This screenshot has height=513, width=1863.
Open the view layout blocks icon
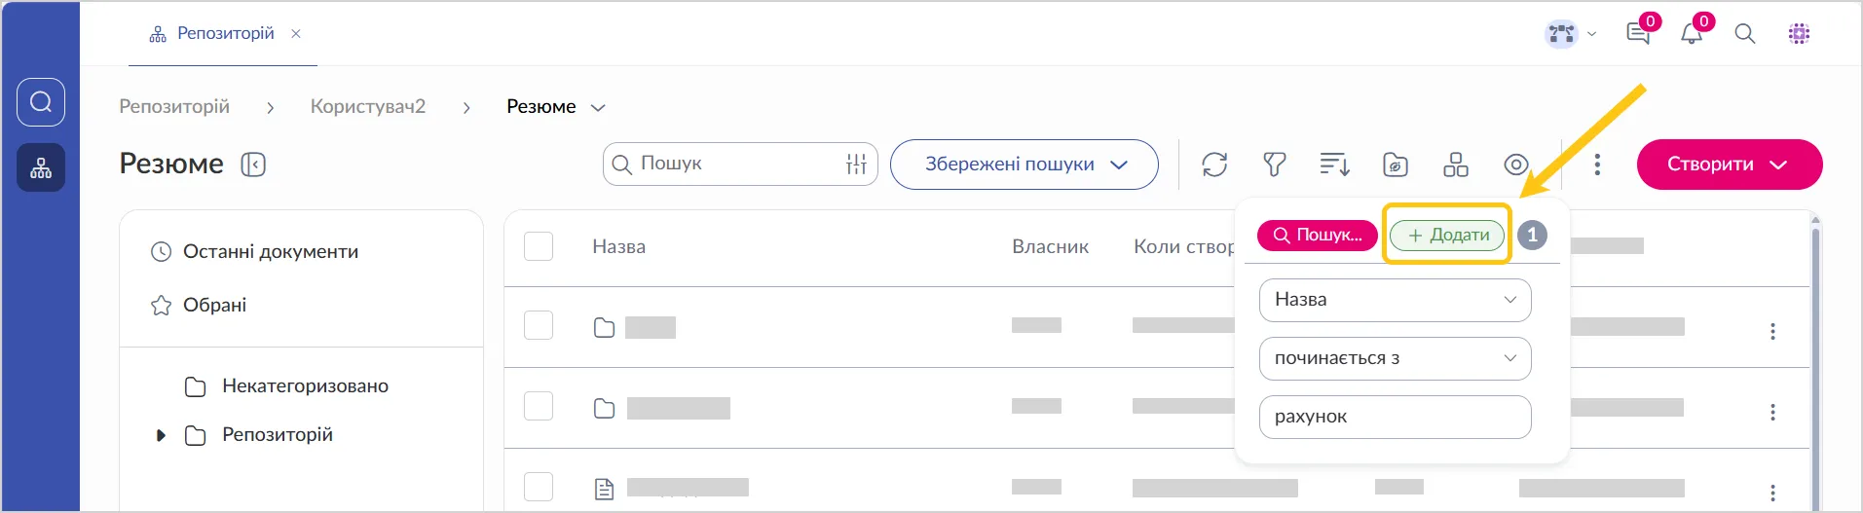click(x=1456, y=165)
